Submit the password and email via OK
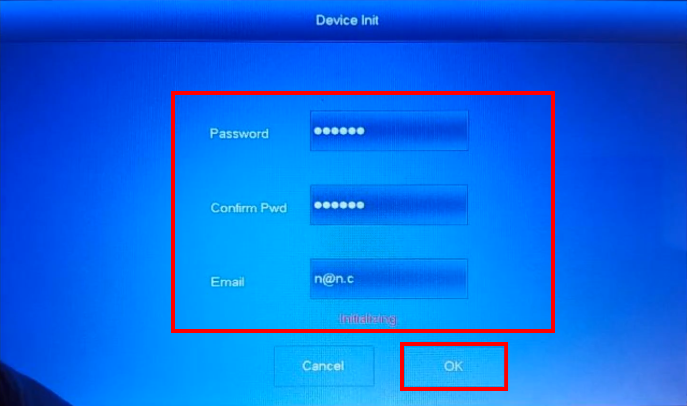The image size is (687, 406). pos(454,366)
